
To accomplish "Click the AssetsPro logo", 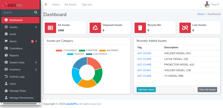I will click(x=12, y=4).
